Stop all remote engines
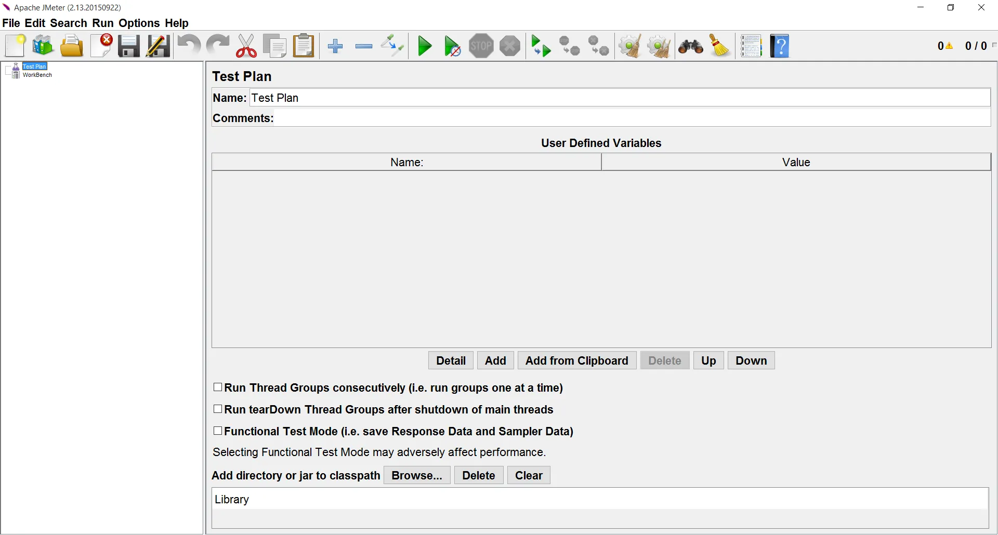998x535 pixels. (570, 46)
